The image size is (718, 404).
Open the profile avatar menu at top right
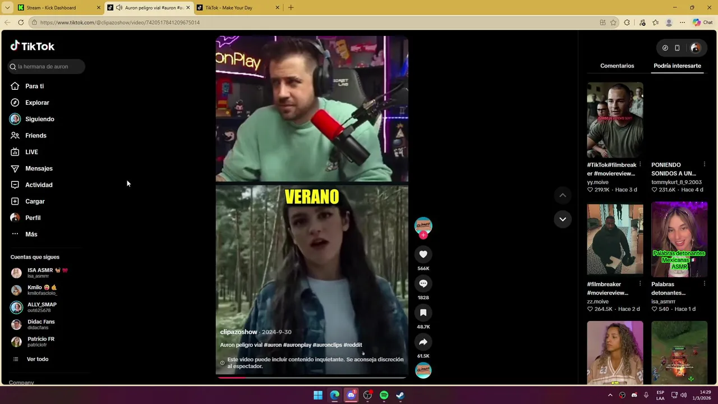coord(695,48)
